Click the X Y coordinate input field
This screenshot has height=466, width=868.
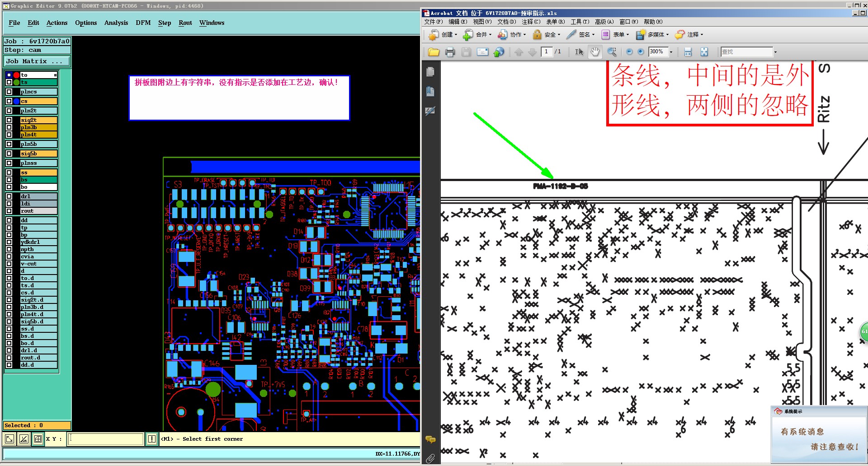[x=106, y=439]
